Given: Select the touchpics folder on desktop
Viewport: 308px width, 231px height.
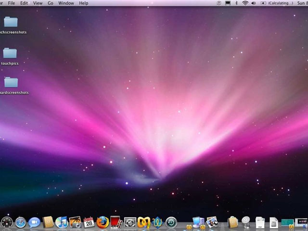Looking at the screenshot, I should tap(10, 53).
